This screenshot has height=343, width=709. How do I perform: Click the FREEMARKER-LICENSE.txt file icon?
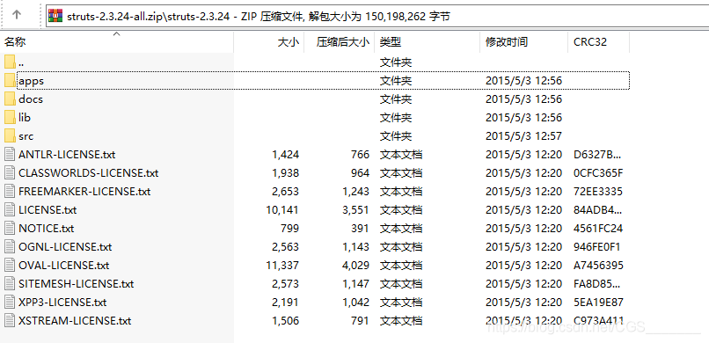tap(10, 192)
